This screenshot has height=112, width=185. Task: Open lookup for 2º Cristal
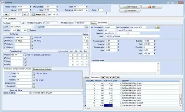point(34,77)
